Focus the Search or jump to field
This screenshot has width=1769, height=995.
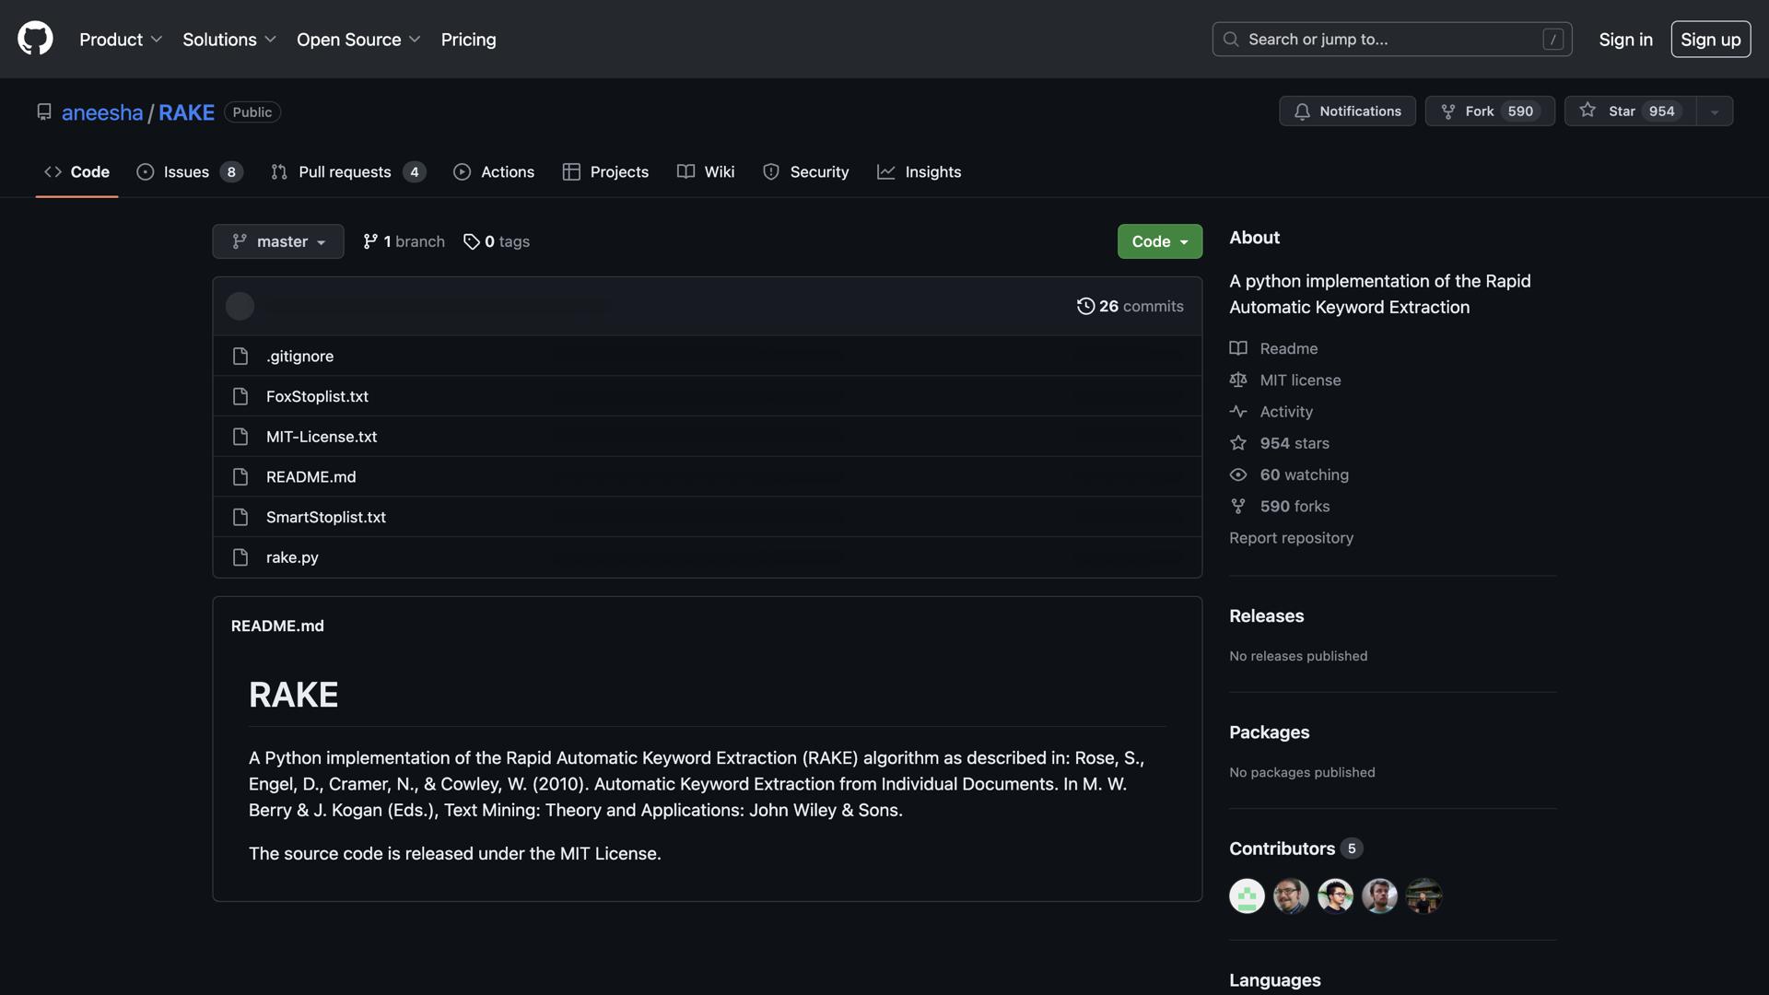coord(1391,40)
